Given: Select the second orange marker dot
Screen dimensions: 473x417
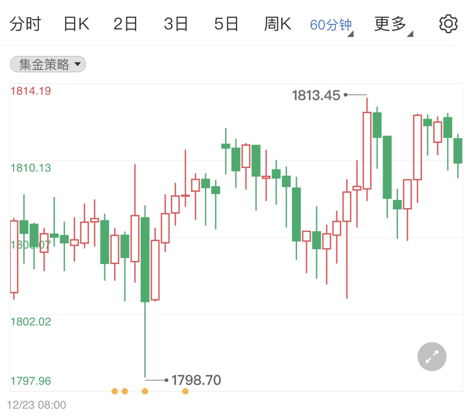Looking at the screenshot, I should (124, 391).
